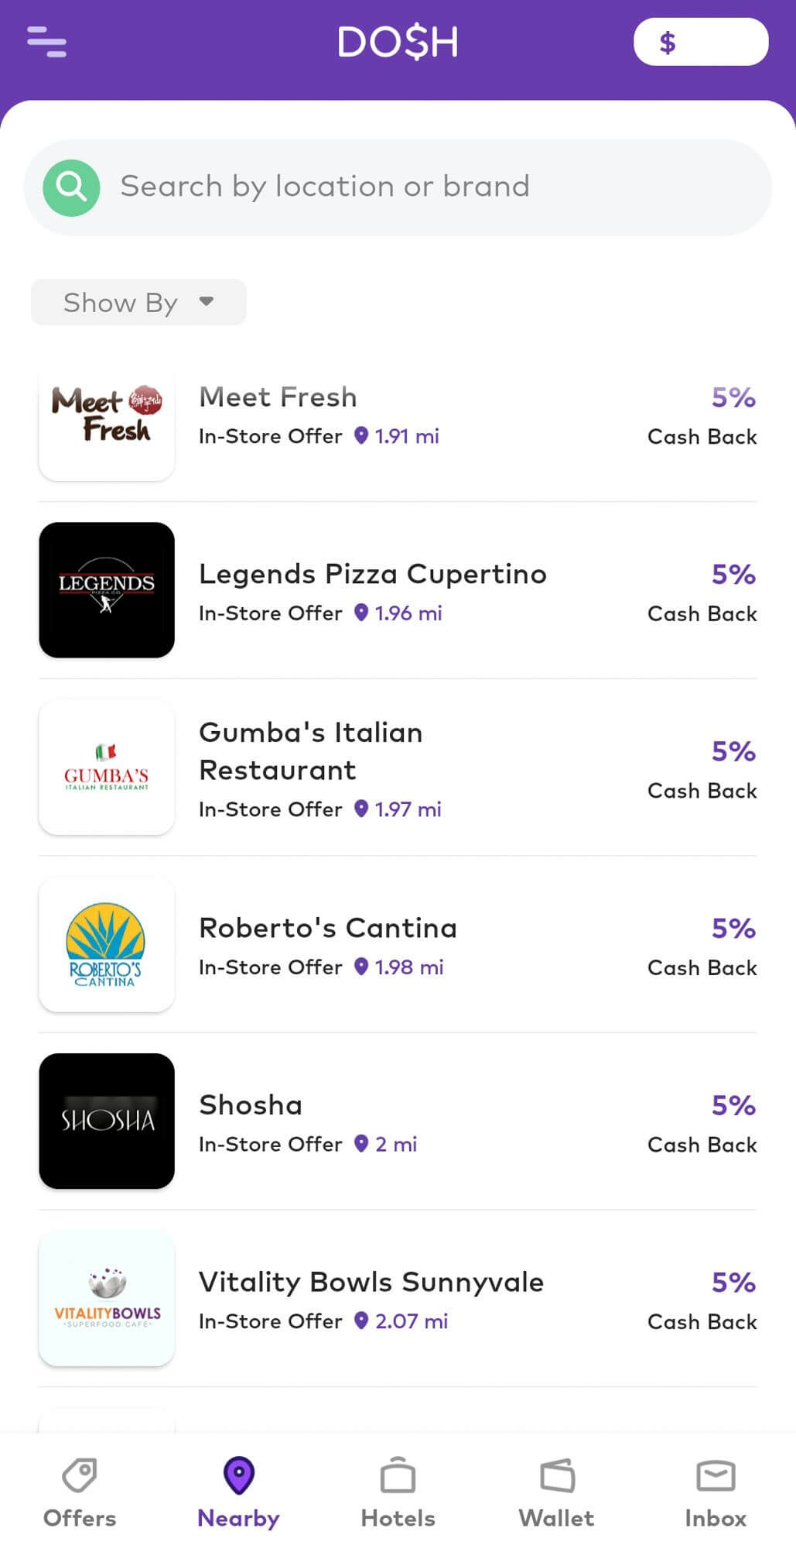Tap the Roberto's Cantina logo thumbnail
The image size is (796, 1549).
click(107, 944)
